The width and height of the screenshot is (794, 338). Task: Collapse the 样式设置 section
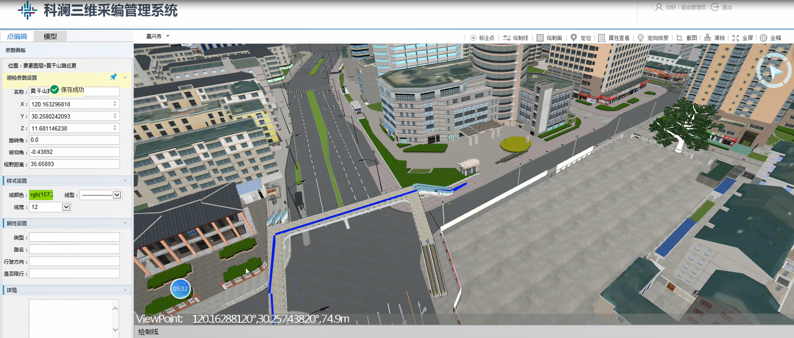pos(125,181)
